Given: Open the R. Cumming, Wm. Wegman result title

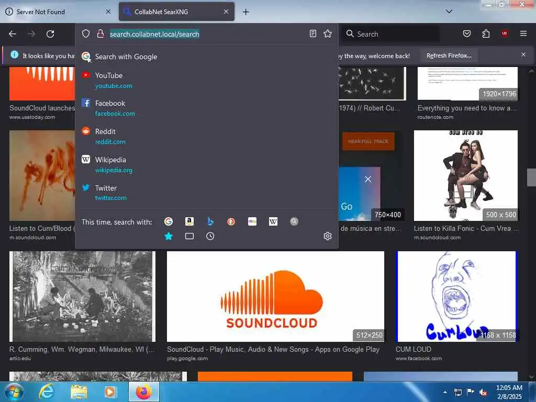Looking at the screenshot, I should (82, 349).
